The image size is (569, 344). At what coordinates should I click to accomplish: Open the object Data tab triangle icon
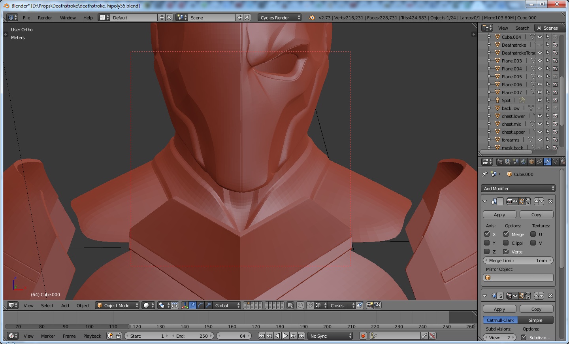tap(555, 162)
